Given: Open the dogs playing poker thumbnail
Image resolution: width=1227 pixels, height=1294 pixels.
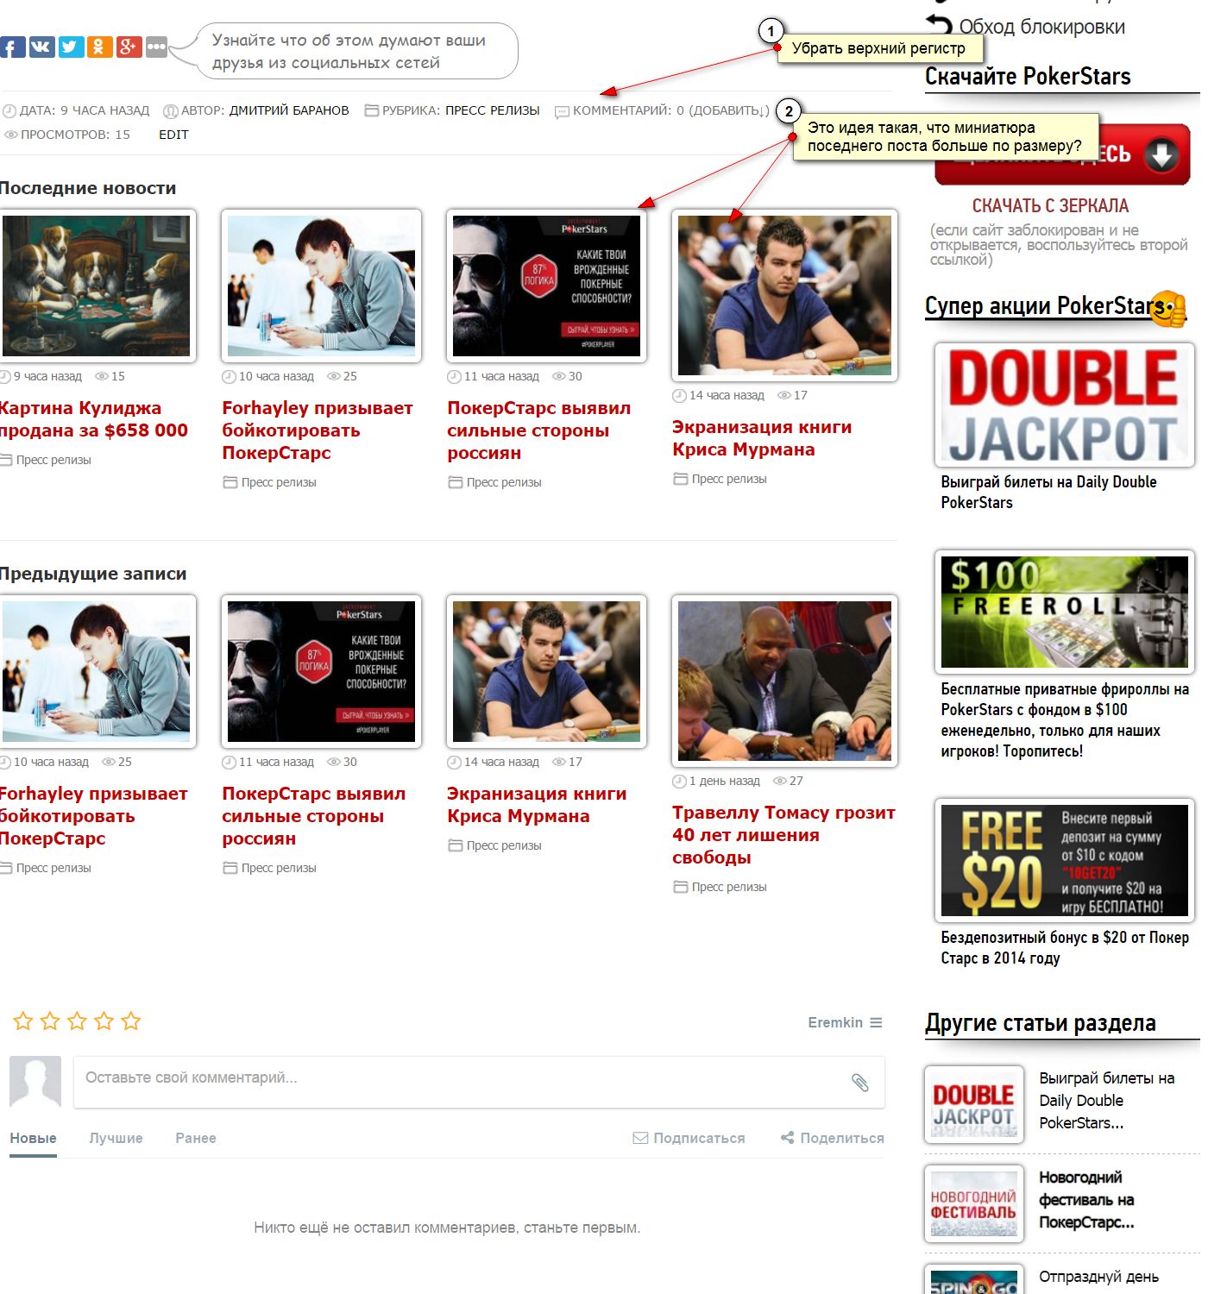Looking at the screenshot, I should (97, 286).
